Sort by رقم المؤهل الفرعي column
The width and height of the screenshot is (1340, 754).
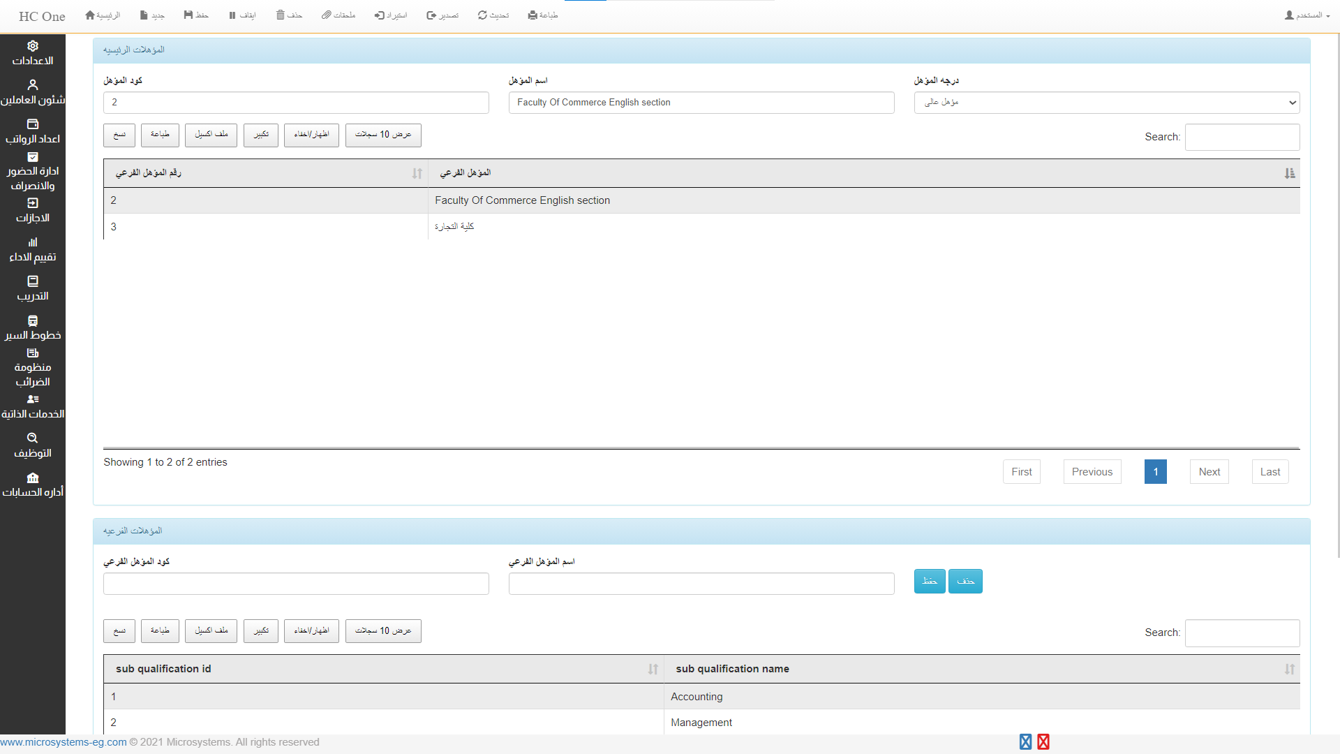(265, 173)
